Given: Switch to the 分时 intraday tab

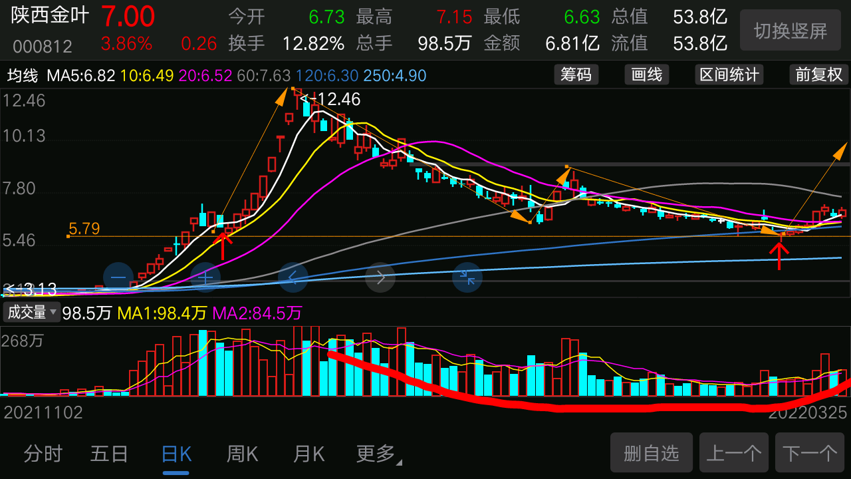Looking at the screenshot, I should pyautogui.click(x=43, y=453).
